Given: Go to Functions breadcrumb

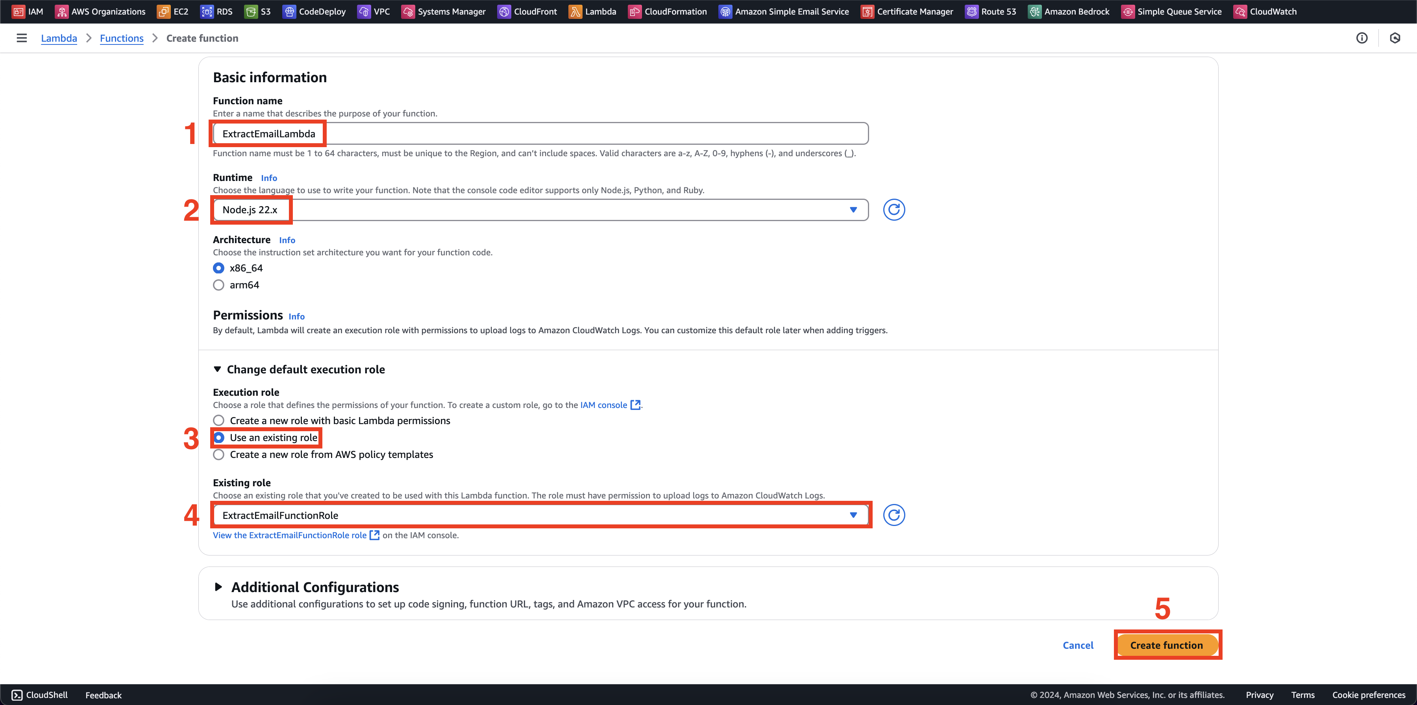Looking at the screenshot, I should tap(122, 38).
